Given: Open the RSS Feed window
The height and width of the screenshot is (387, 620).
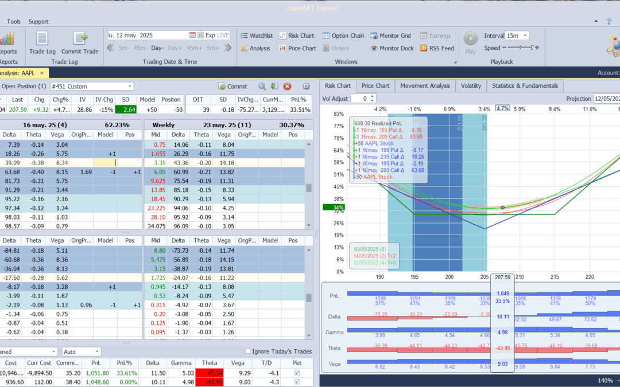Looking at the screenshot, I should (x=437, y=48).
